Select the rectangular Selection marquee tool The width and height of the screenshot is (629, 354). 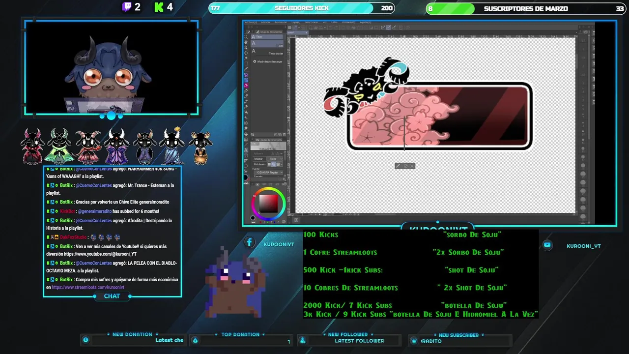(246, 63)
